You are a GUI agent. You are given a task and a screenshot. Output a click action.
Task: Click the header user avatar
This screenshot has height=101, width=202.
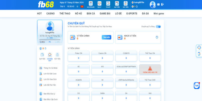click(153, 5)
